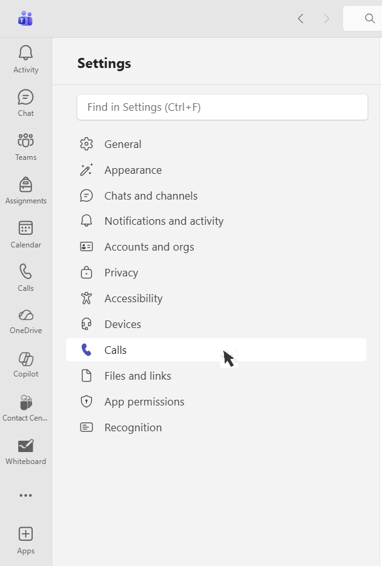The width and height of the screenshot is (382, 566).
Task: Focus the Find in Settings field
Action: point(222,107)
